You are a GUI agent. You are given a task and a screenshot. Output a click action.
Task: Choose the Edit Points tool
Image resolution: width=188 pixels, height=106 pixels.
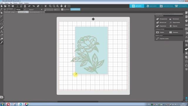pyautogui.click(x=1, y=16)
